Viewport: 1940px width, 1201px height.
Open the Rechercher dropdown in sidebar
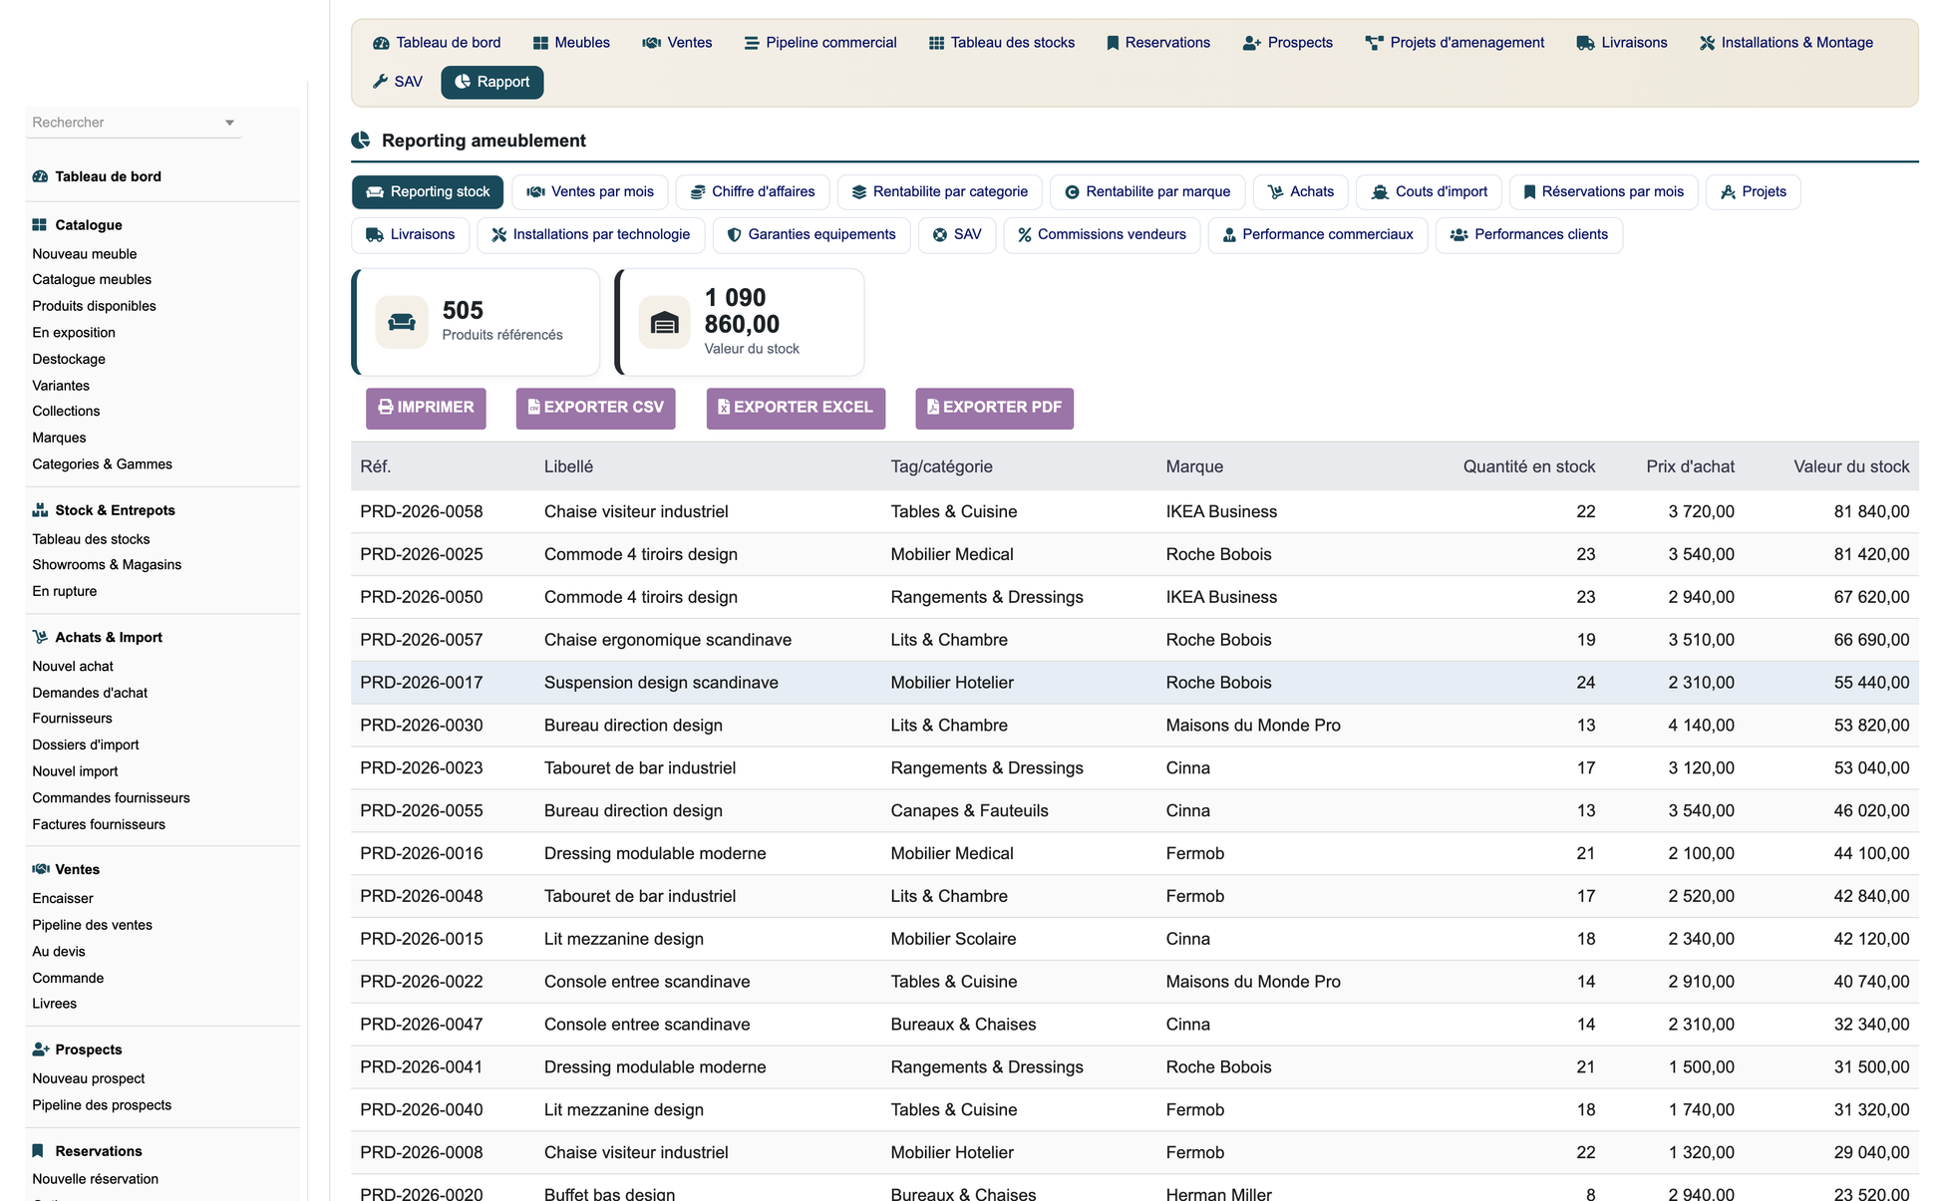[133, 123]
